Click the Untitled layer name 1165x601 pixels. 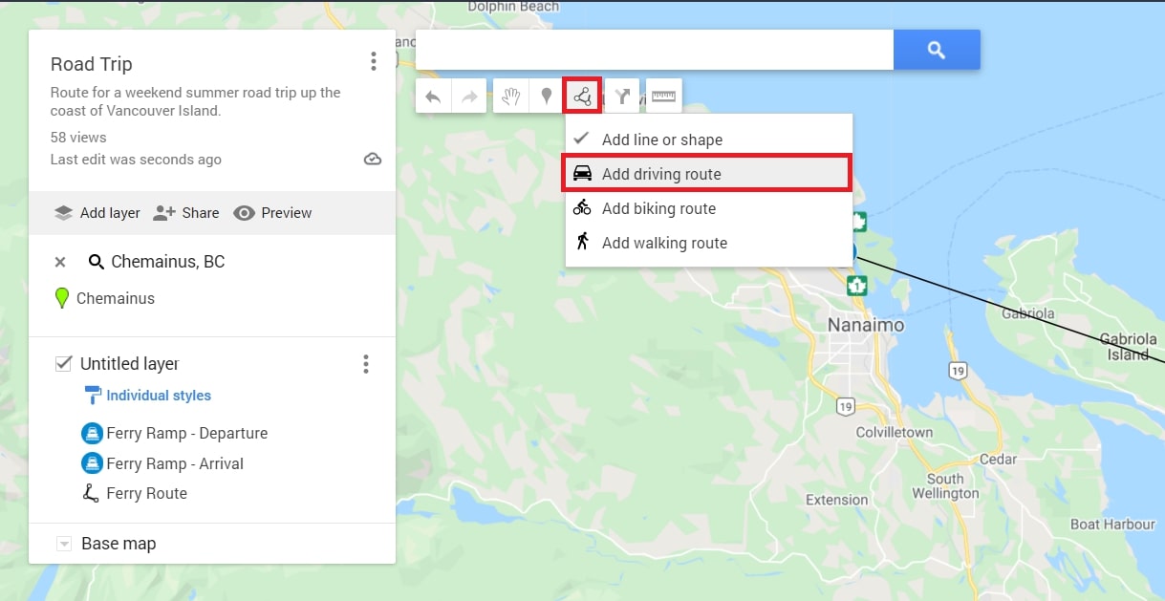[129, 364]
